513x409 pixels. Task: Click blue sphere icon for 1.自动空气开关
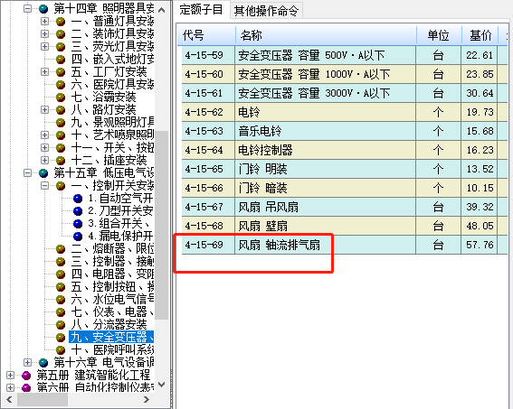[x=78, y=199]
